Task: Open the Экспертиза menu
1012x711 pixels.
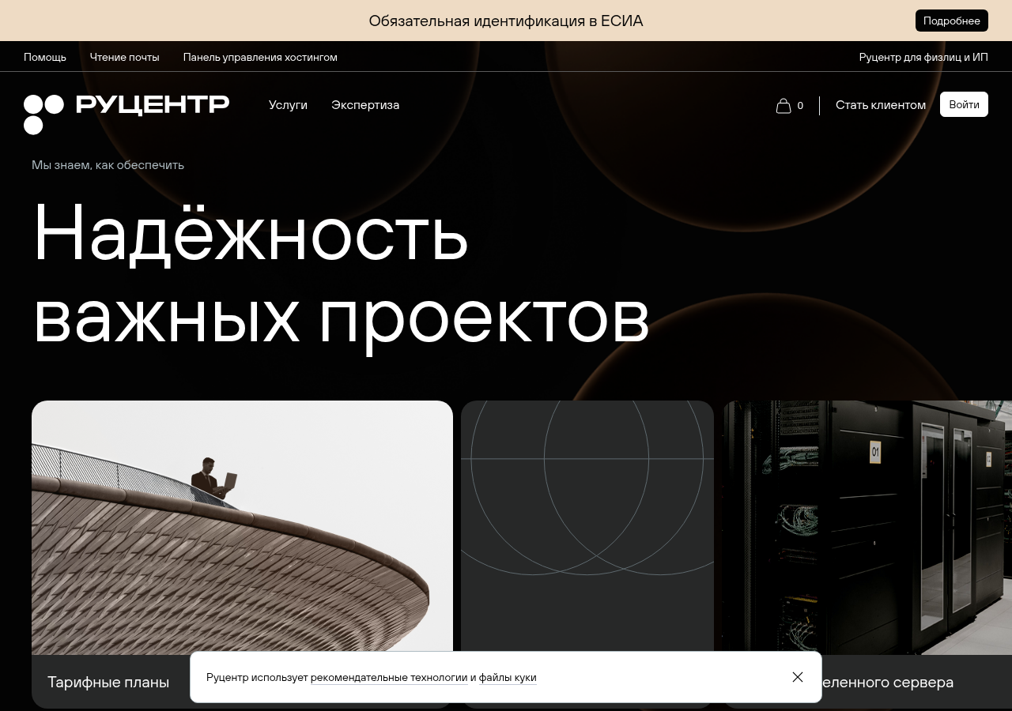Action: point(365,105)
